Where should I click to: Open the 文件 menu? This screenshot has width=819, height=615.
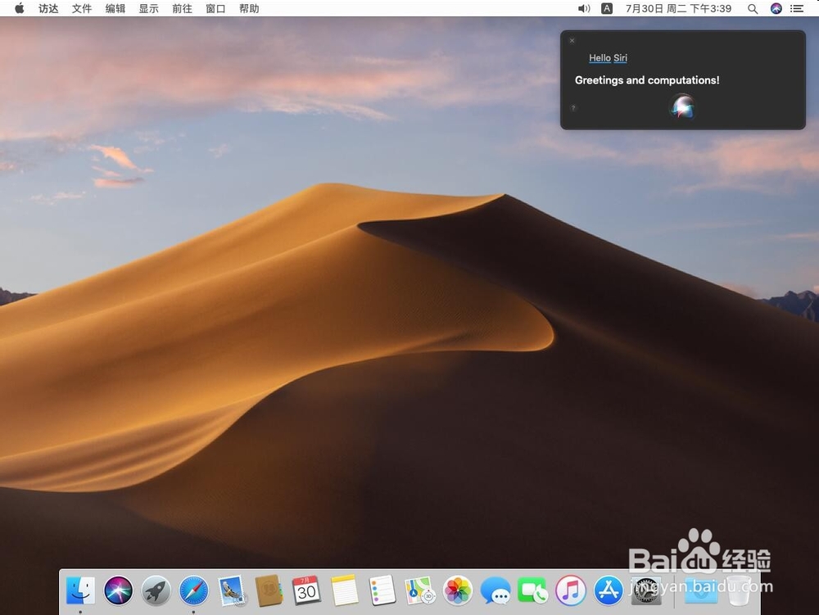(82, 8)
